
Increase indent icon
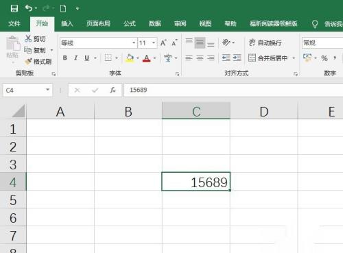pos(237,58)
